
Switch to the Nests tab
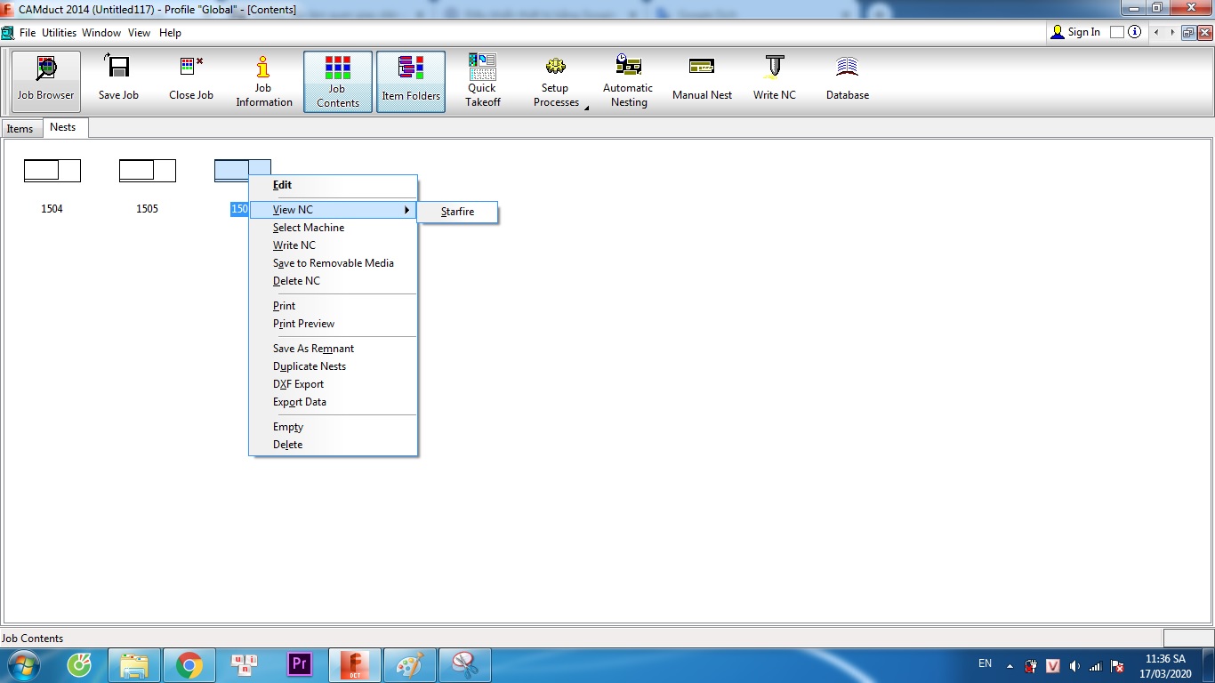click(63, 127)
